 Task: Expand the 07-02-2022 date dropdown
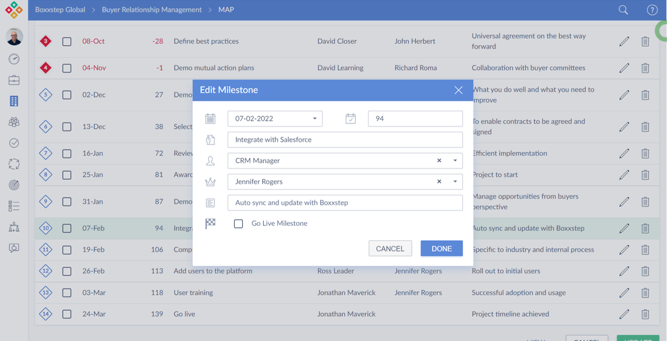coord(315,119)
